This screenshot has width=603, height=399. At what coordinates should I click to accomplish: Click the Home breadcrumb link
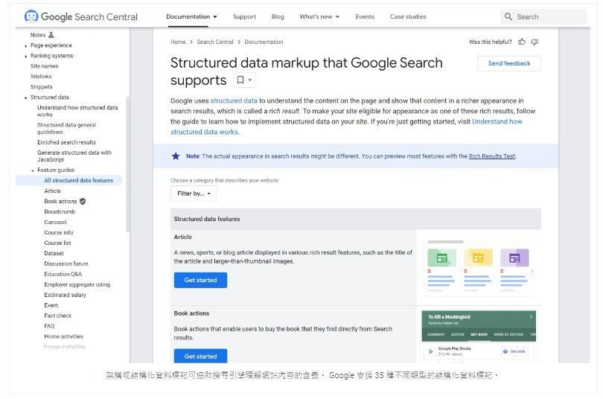pos(178,42)
